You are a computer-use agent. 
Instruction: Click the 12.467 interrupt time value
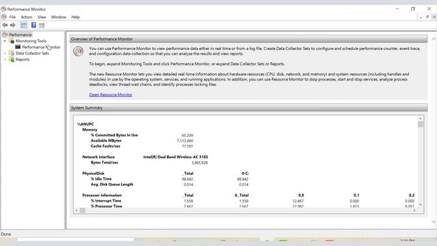(x=298, y=201)
